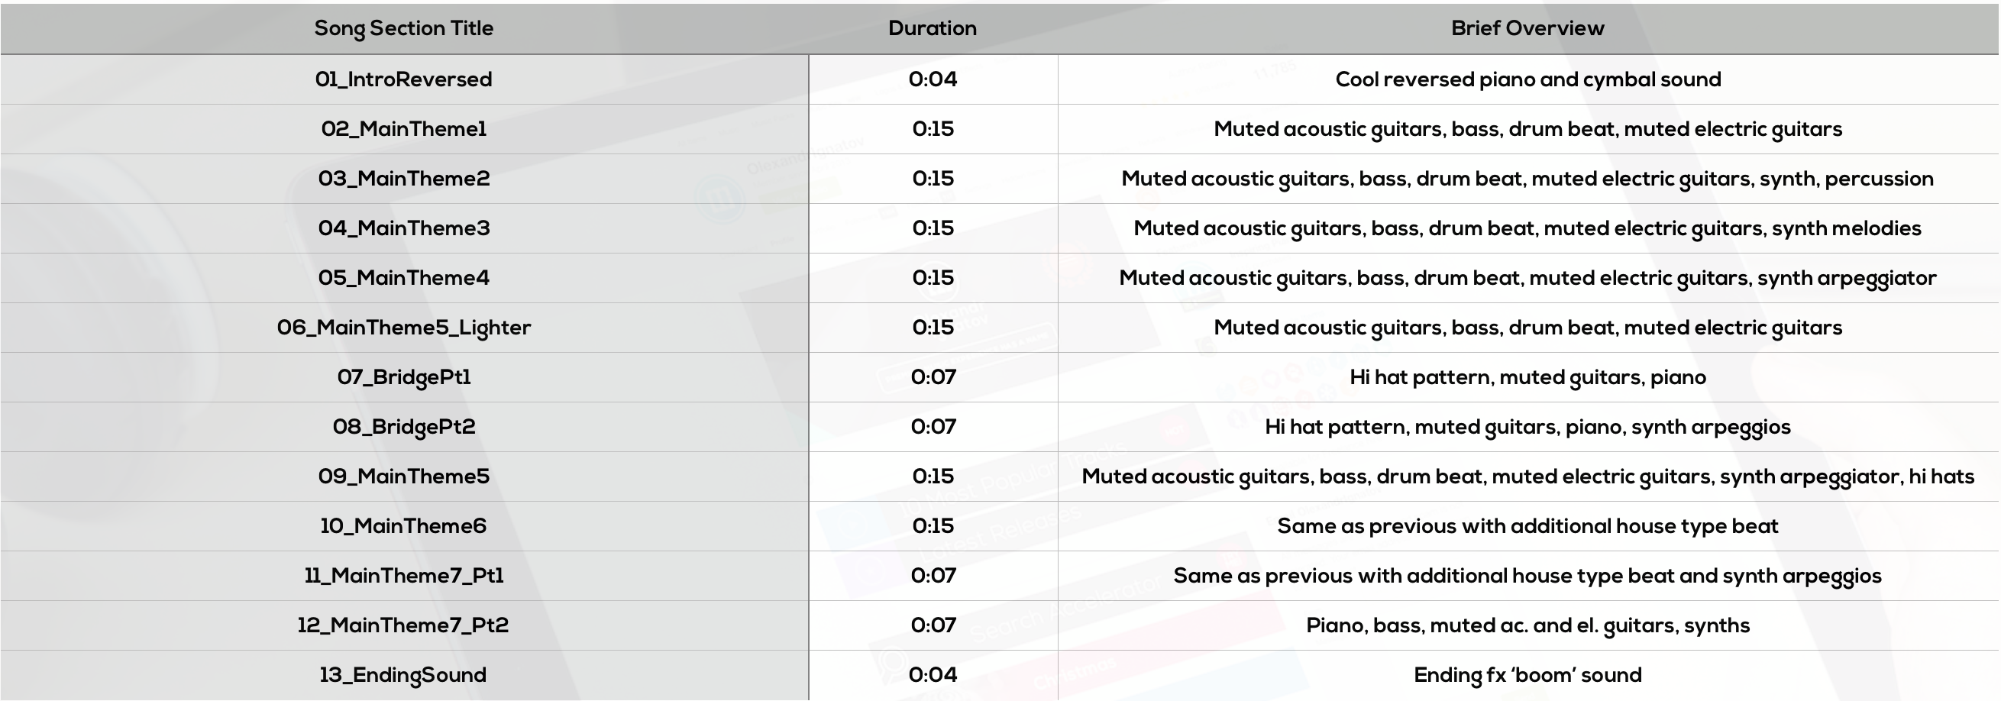Click the 05_MainTheme4 section title
Screen dimensions: 2001x701
pos(403,278)
